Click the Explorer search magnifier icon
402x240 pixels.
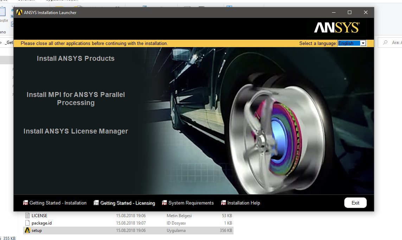pyautogui.click(x=385, y=43)
